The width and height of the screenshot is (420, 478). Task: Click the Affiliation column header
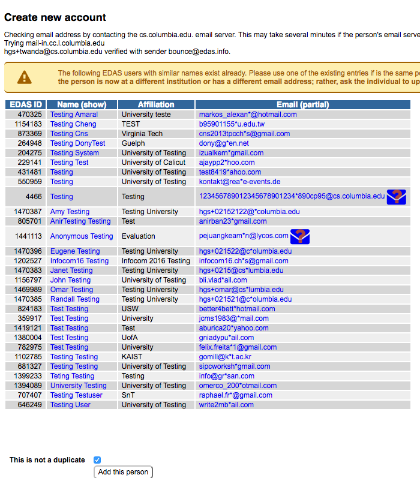[x=156, y=105]
